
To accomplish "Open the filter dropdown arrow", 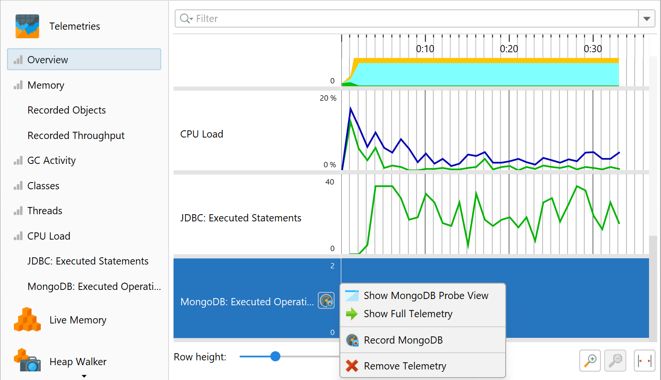I will pyautogui.click(x=647, y=19).
